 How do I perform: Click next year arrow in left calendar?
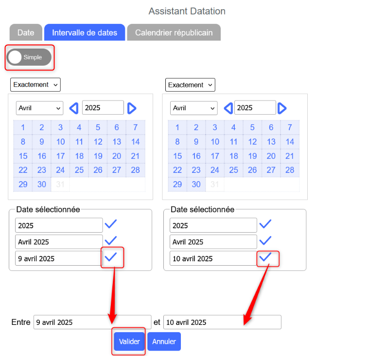pos(132,108)
